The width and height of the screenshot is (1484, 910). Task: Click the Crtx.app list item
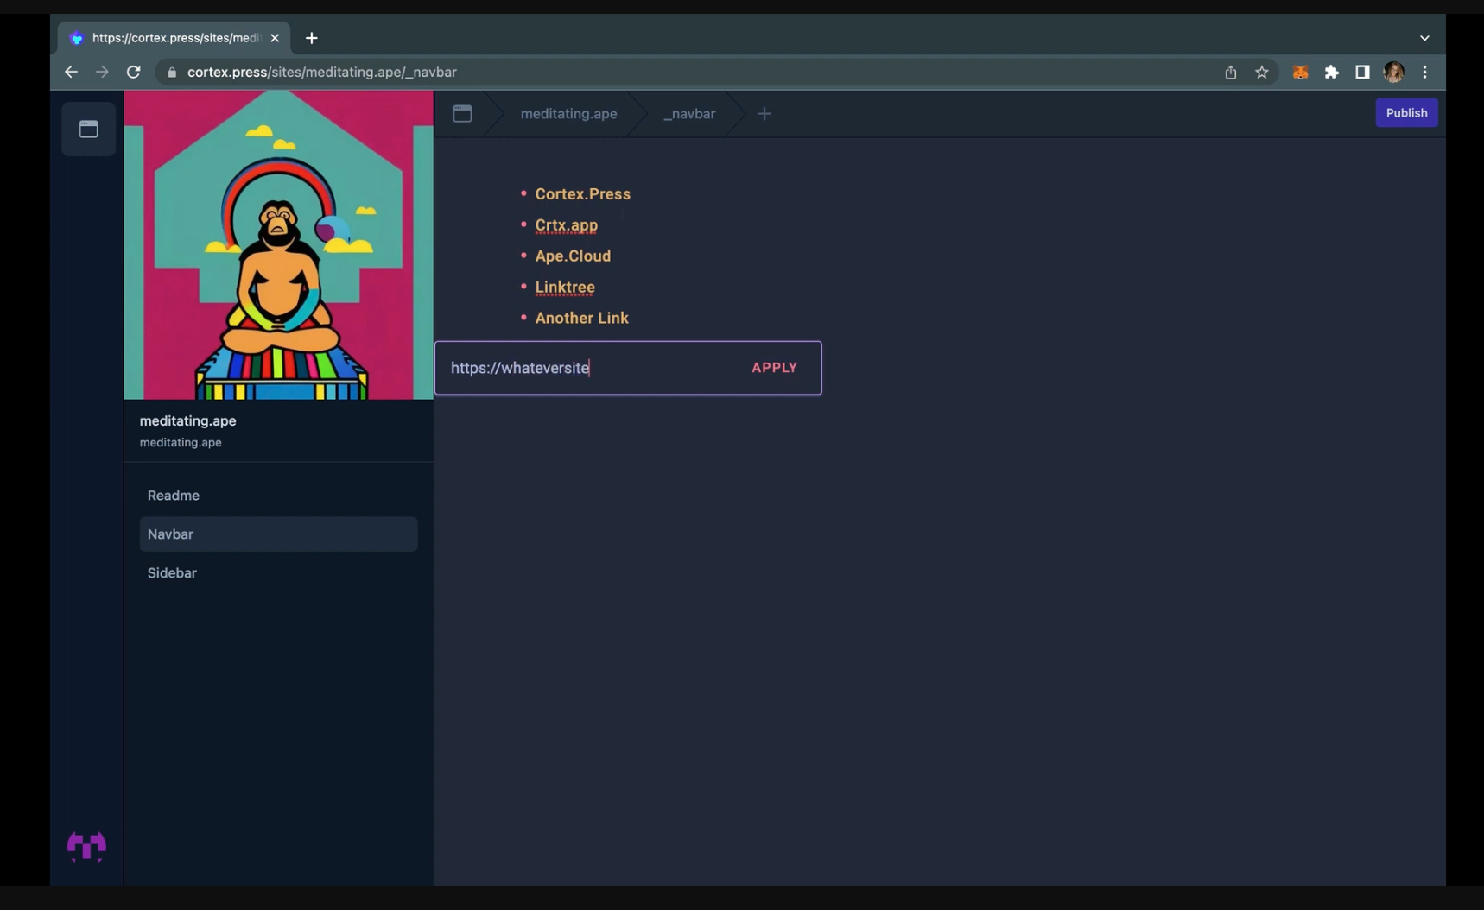click(566, 225)
